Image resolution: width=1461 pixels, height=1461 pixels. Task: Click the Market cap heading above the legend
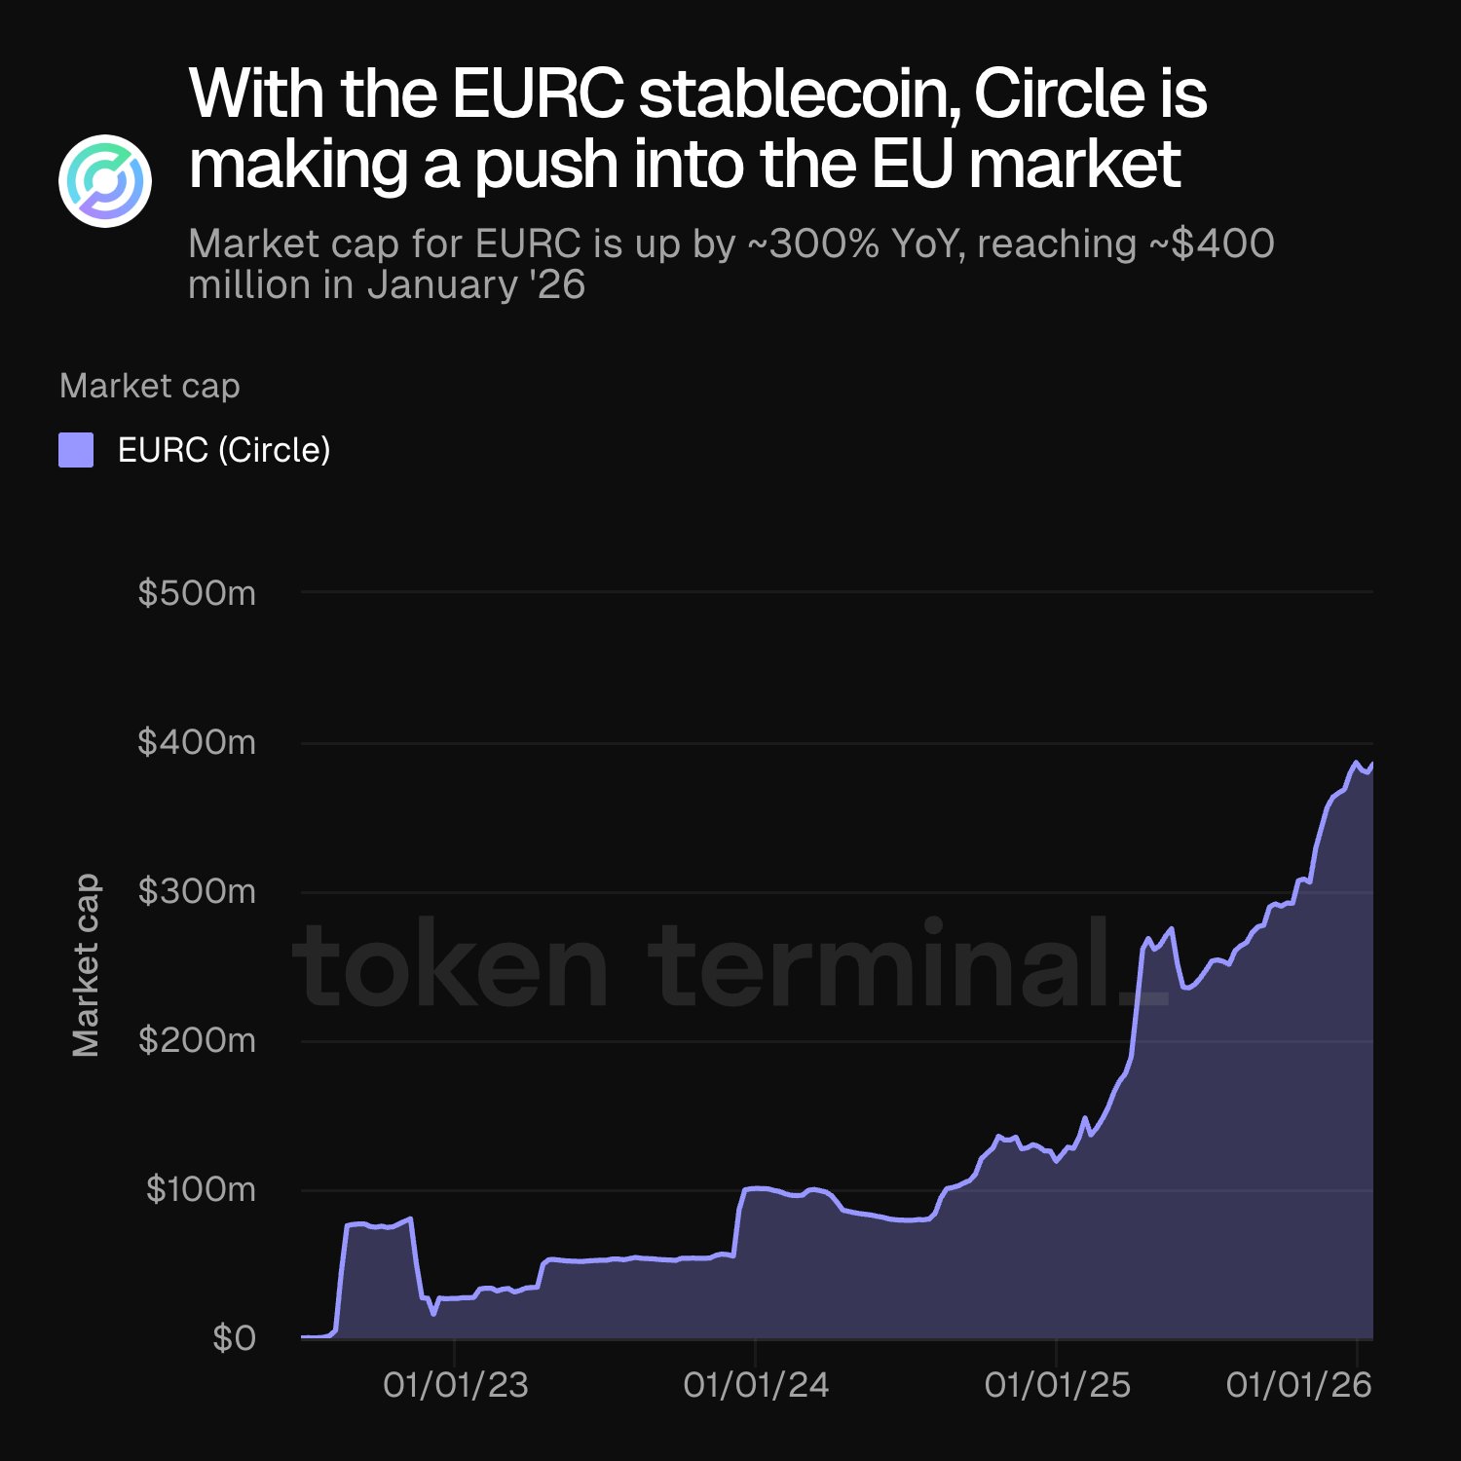click(x=150, y=386)
